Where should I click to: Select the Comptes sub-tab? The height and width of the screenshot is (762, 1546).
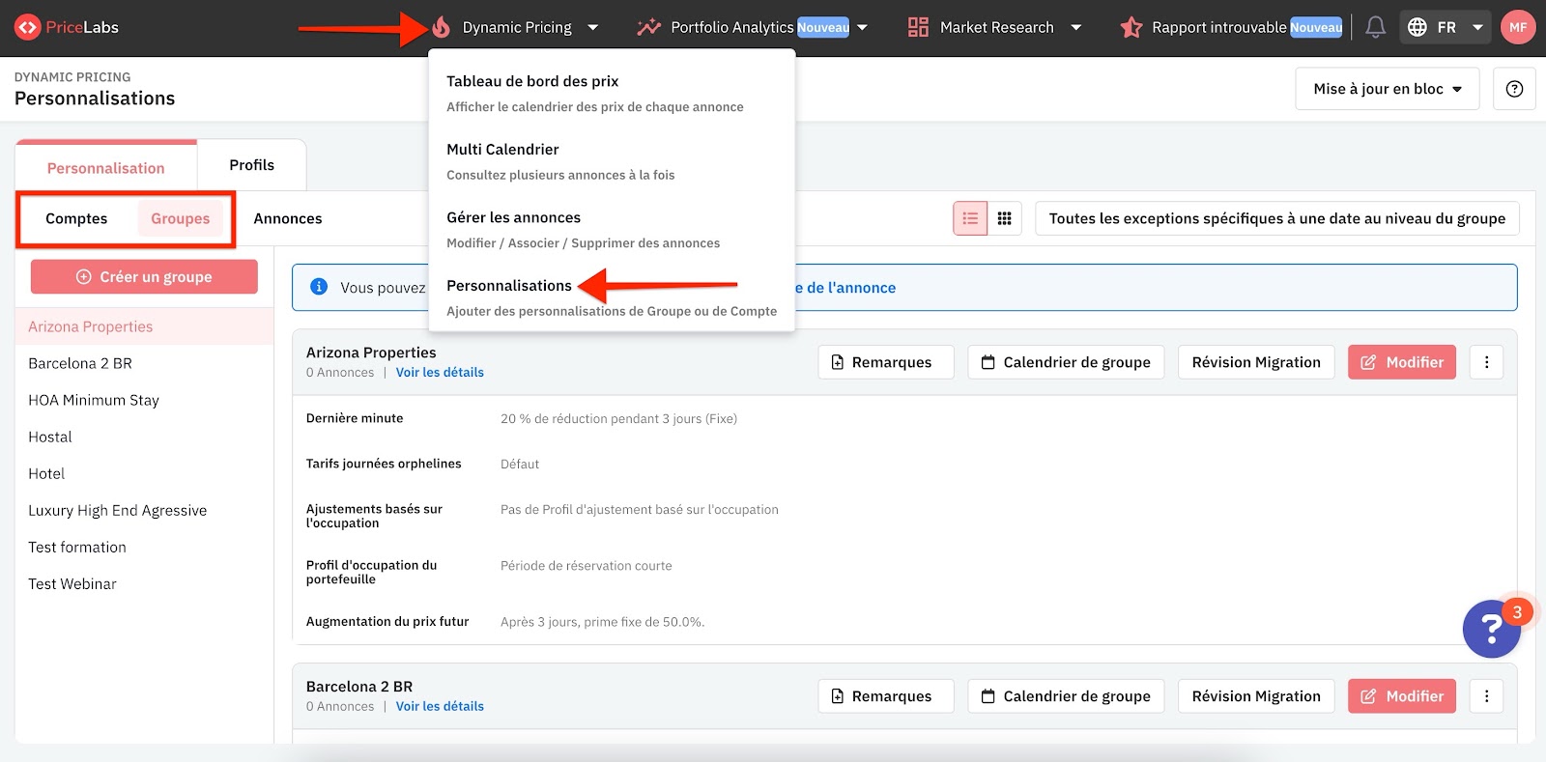76,218
